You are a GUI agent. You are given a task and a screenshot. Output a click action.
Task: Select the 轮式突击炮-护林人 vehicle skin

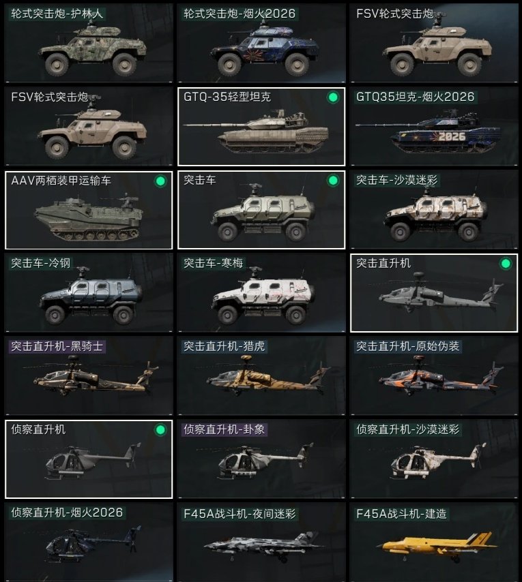point(89,43)
